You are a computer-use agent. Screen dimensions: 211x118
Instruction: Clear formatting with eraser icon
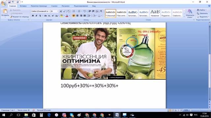point(68,11)
